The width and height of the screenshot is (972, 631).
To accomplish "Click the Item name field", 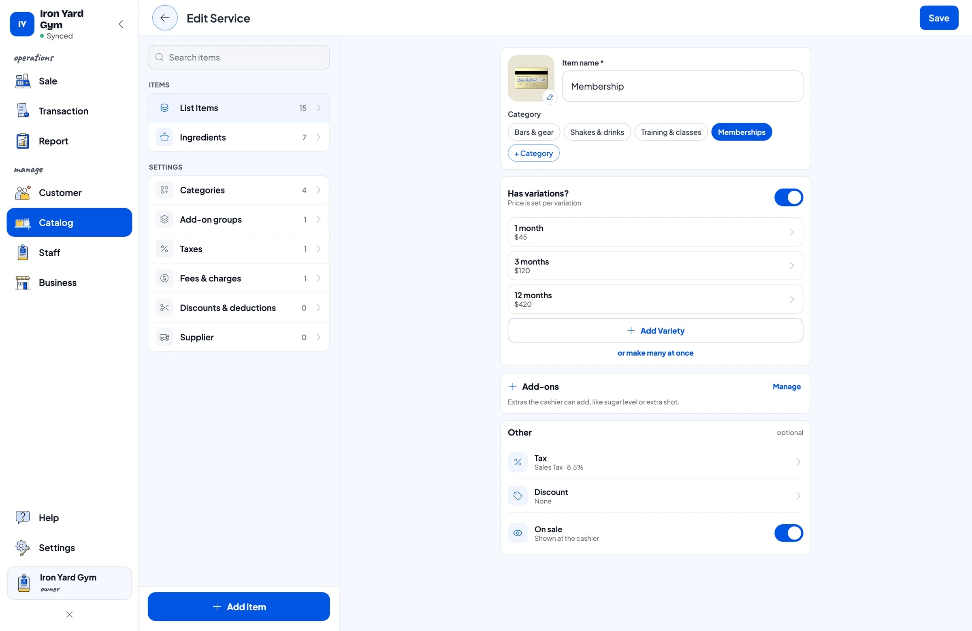I will pyautogui.click(x=682, y=86).
